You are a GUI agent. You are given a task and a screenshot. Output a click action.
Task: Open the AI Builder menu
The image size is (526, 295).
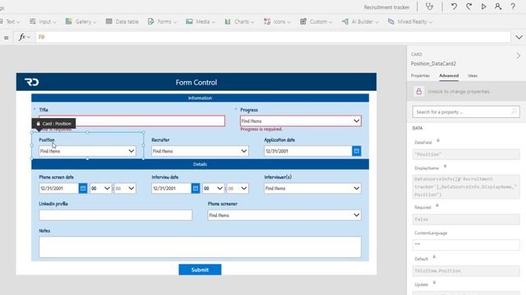[360, 21]
